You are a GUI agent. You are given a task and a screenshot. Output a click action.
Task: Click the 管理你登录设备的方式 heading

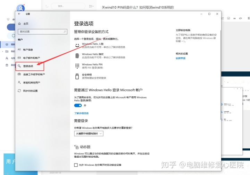[x=91, y=32]
